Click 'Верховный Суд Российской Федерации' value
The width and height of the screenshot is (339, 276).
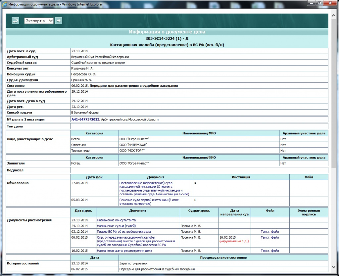tap(100, 57)
